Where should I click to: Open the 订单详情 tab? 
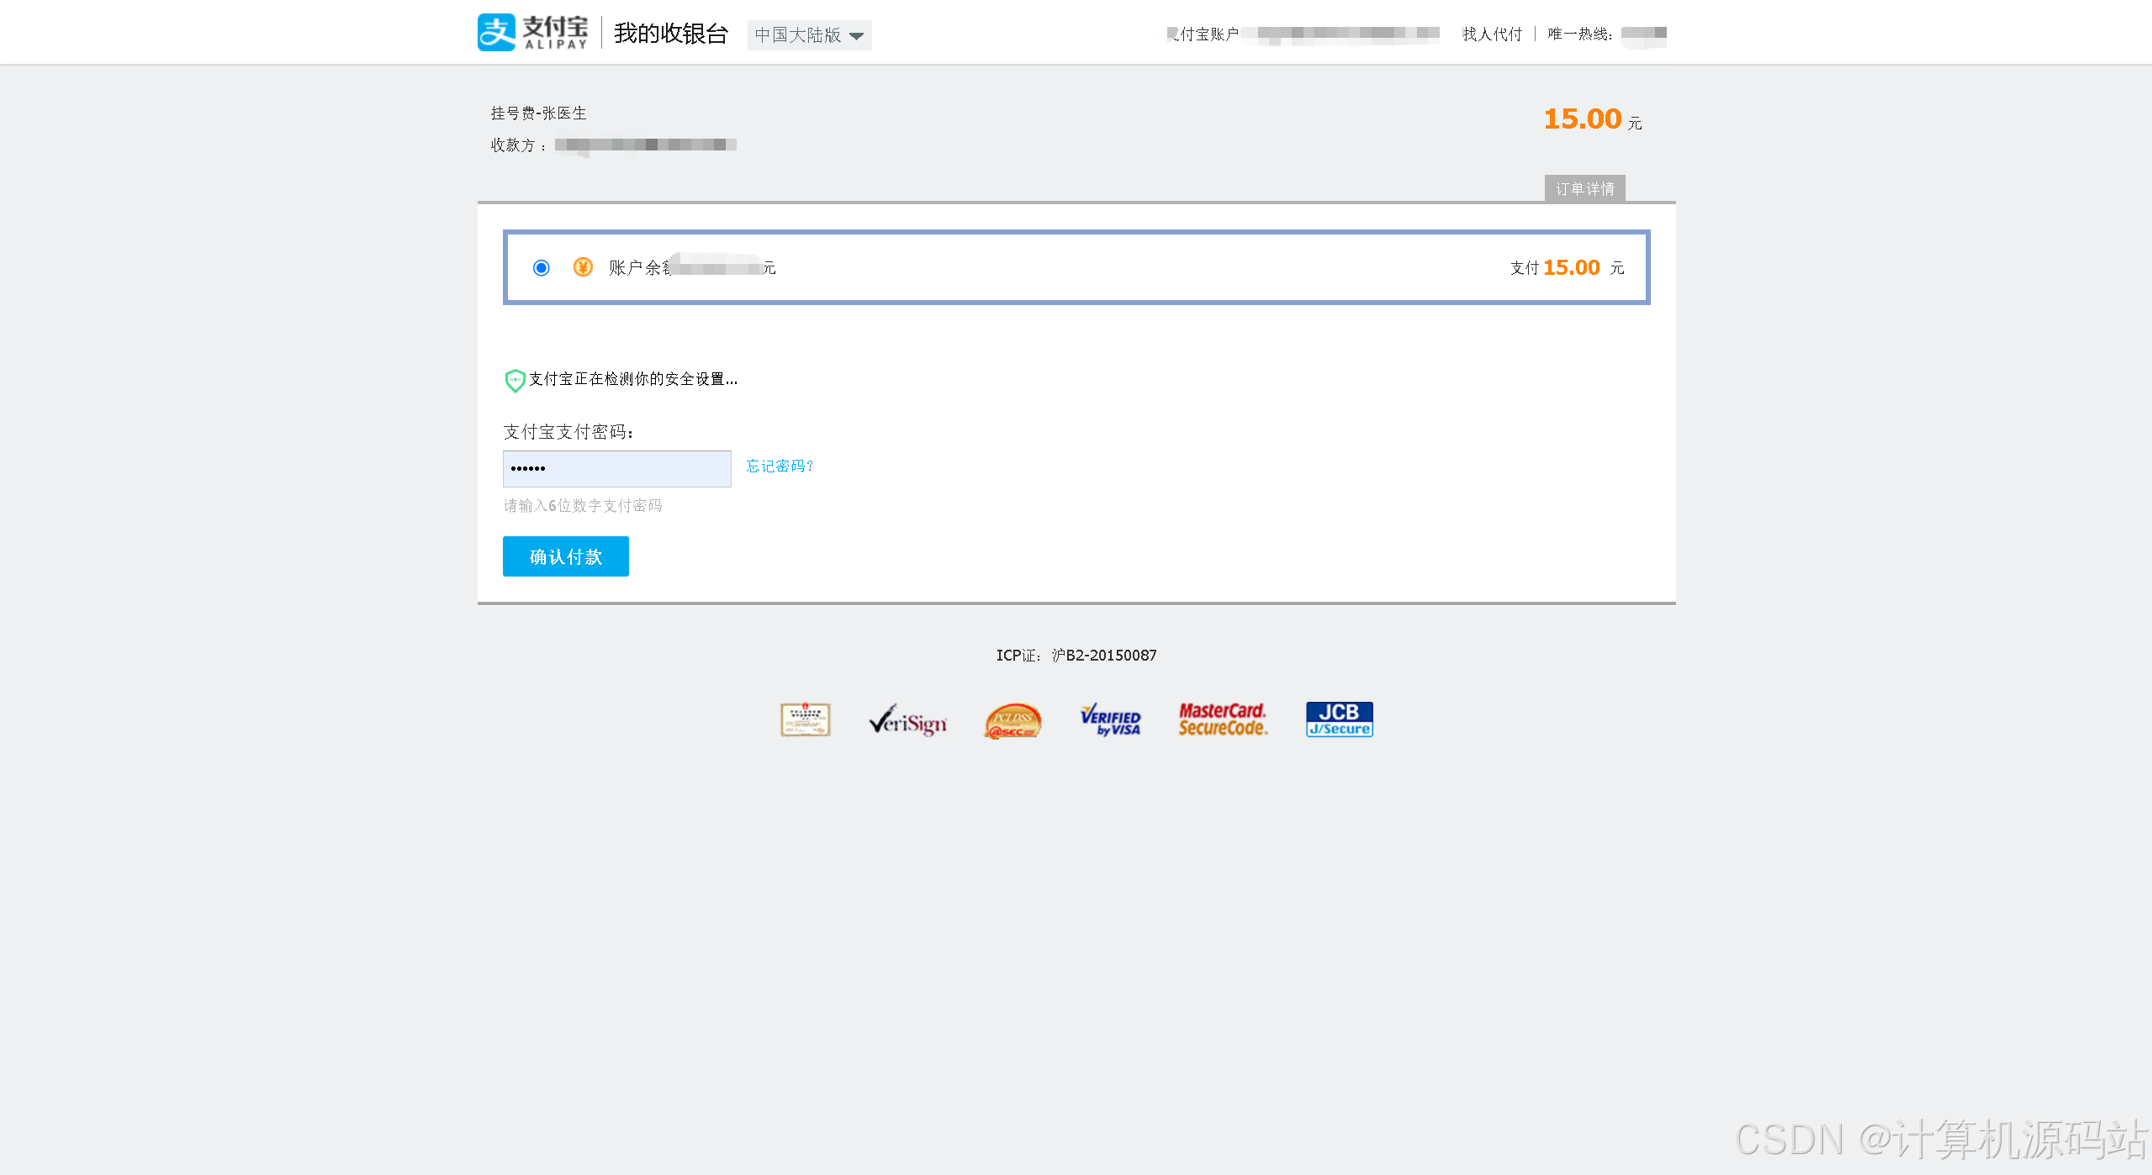[x=1584, y=189]
